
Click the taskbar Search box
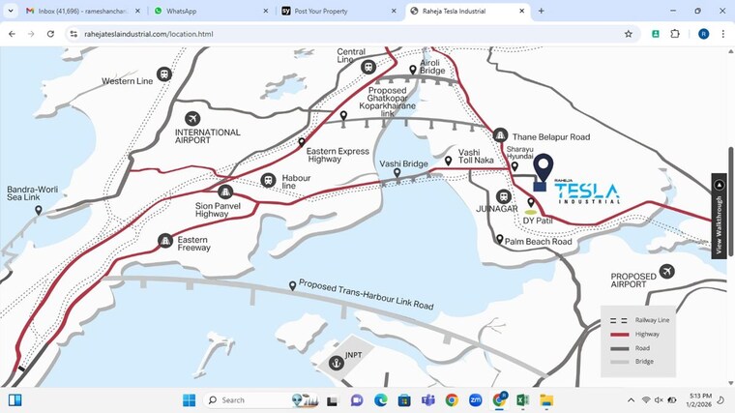pos(262,399)
